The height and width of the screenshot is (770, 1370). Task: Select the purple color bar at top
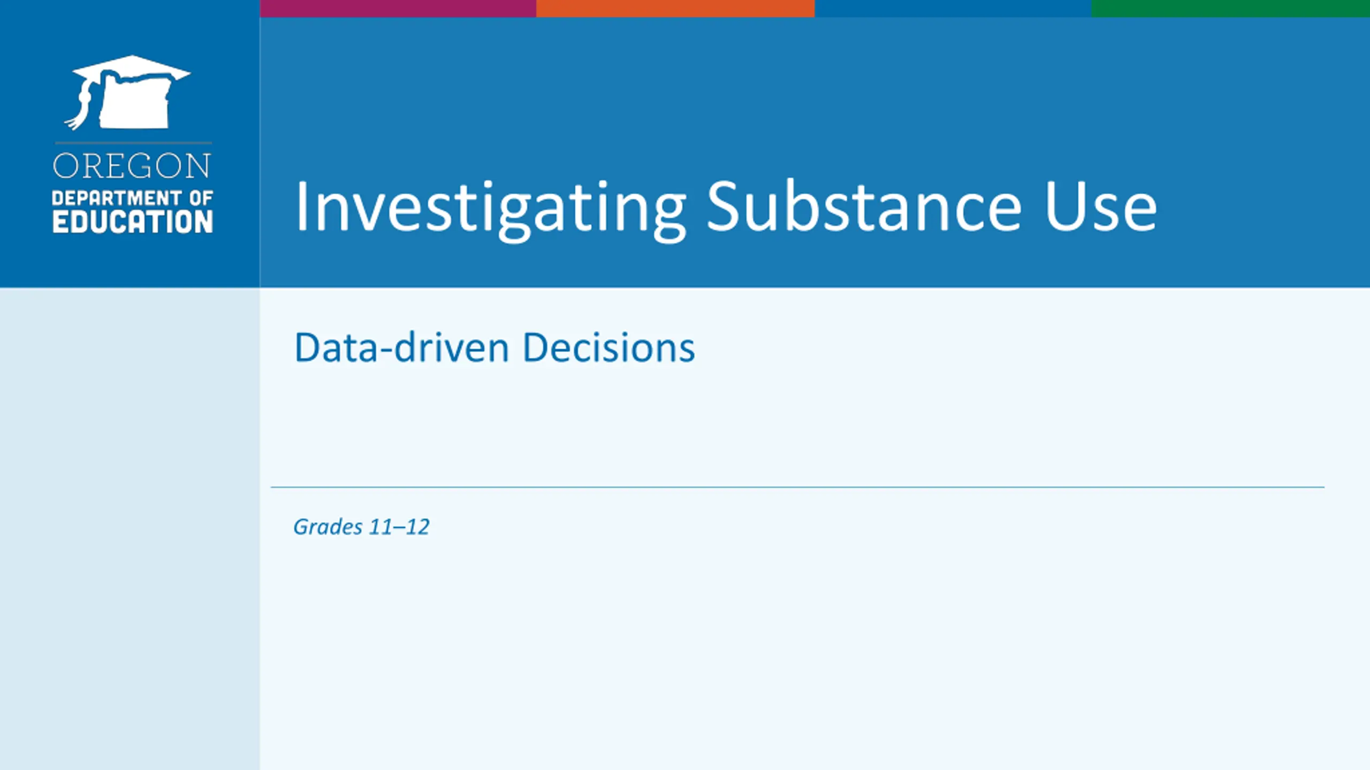[x=398, y=9]
